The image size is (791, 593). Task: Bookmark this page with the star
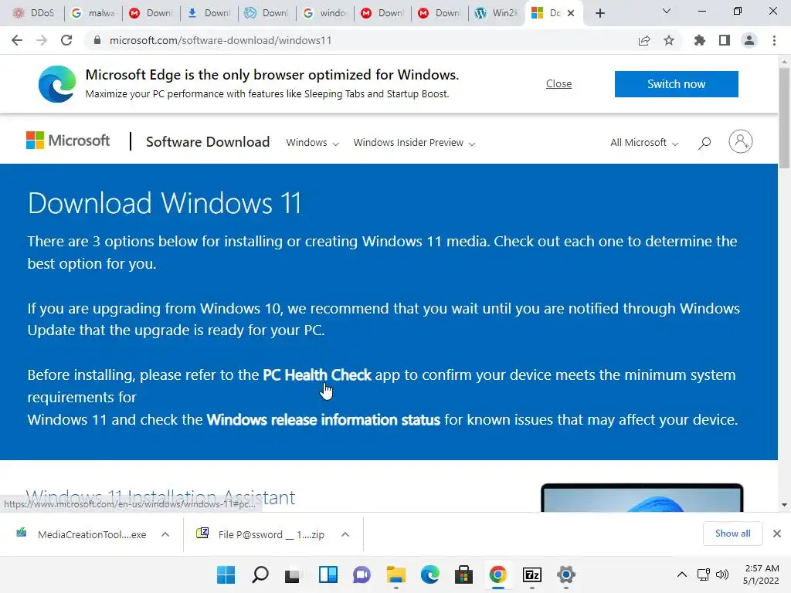(669, 40)
